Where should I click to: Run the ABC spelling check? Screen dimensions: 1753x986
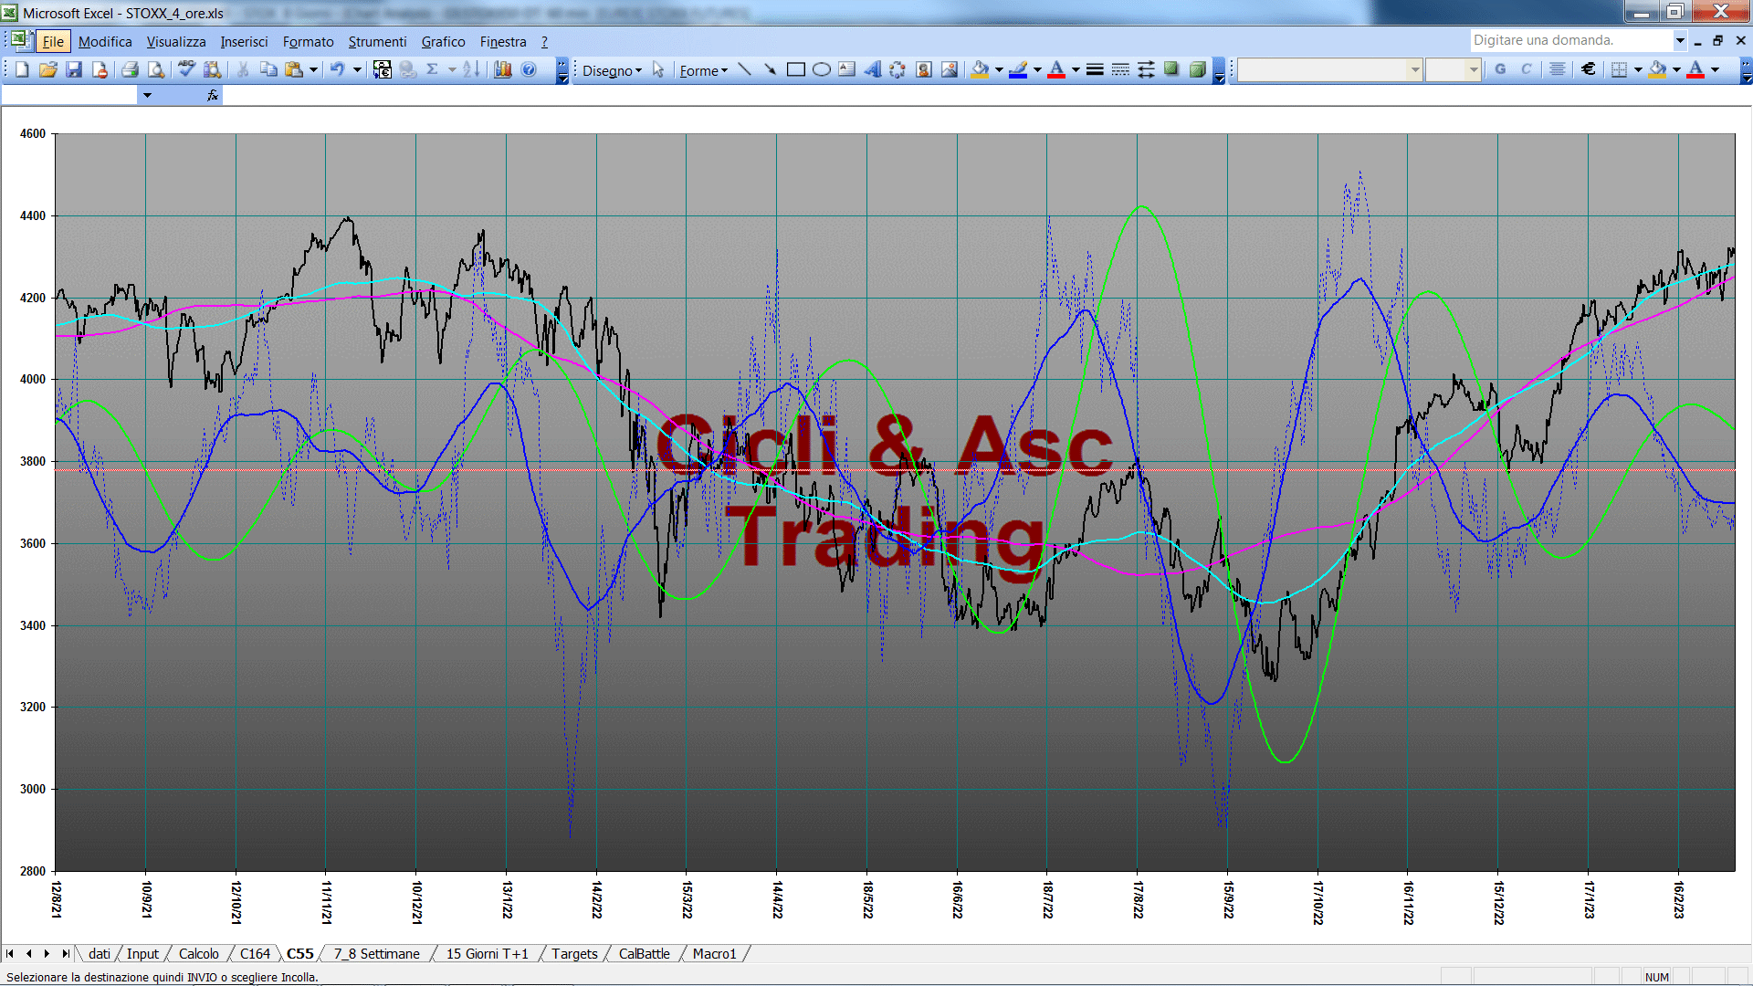click(x=186, y=70)
